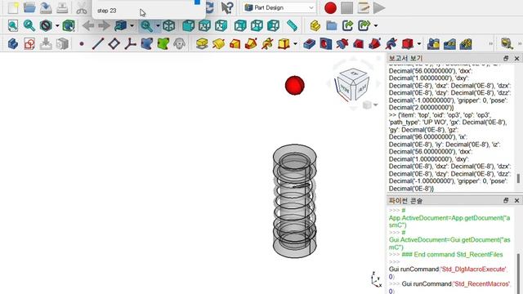Select the Additive Loft tool
Screen dimensions: 523x294
235,43
